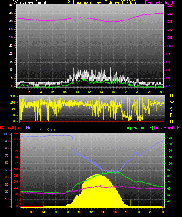Viewport: 182px width, 217px height.
Task: Click the 1015 barometer scale value
Action: (x=169, y=22)
